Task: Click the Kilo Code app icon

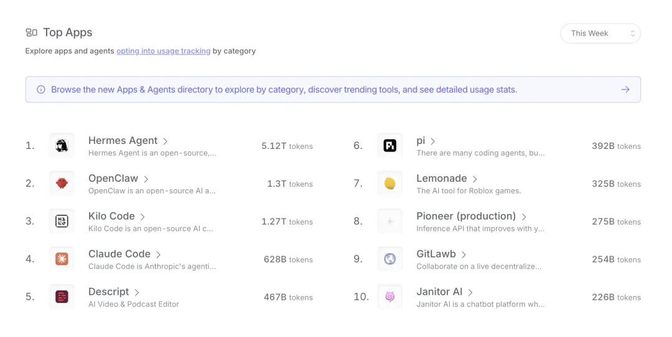Action: coord(62,221)
